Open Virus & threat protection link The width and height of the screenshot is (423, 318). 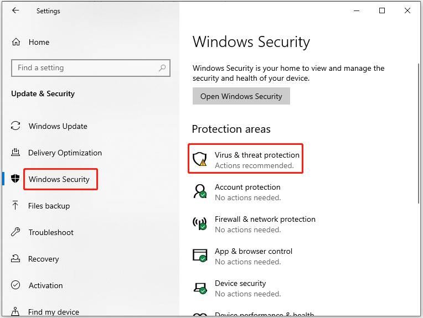coord(257,155)
